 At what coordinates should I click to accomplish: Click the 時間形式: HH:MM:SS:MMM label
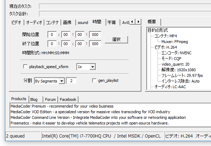pyautogui.click(x=46, y=53)
